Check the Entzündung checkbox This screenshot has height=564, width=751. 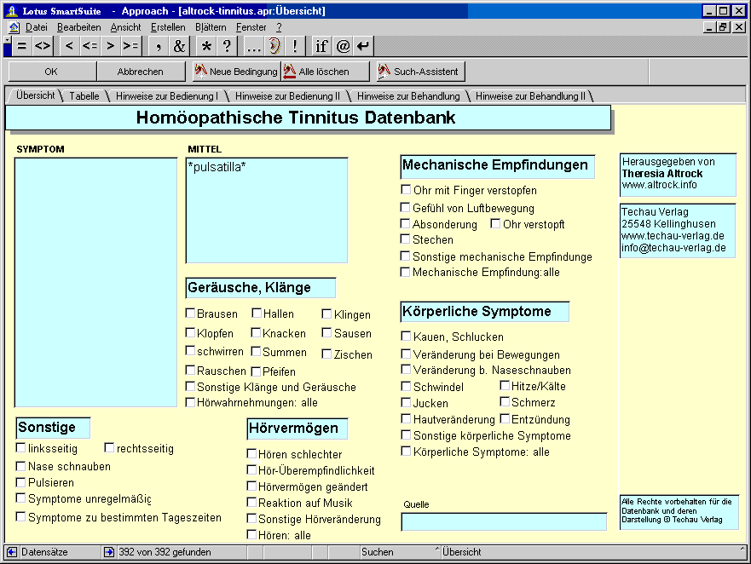(505, 419)
